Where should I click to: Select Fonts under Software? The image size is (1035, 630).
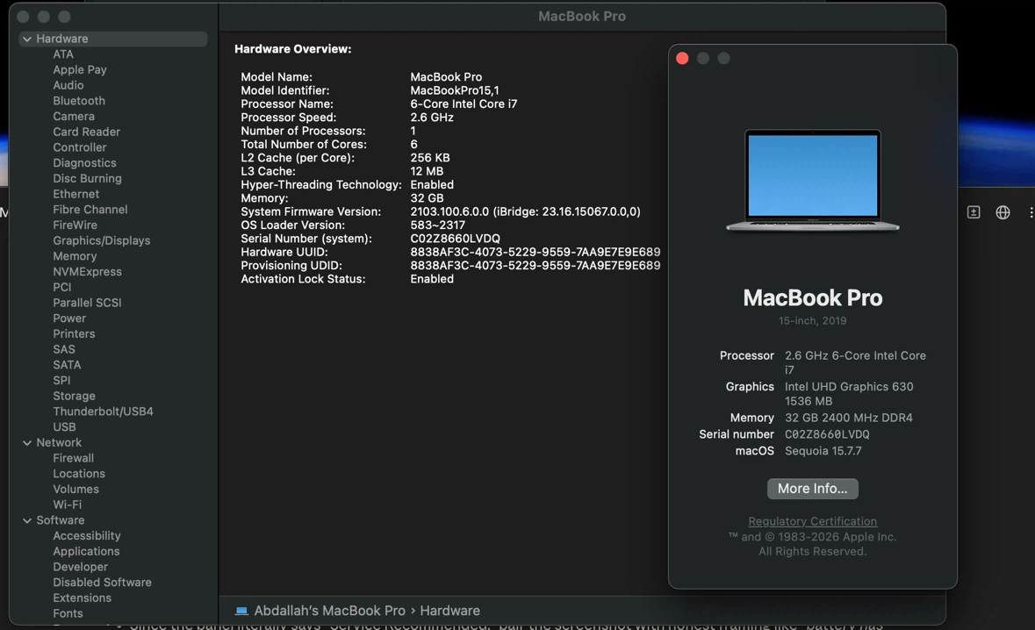pos(68,613)
